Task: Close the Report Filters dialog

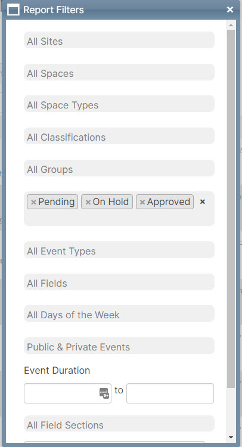Action: pyautogui.click(x=230, y=10)
